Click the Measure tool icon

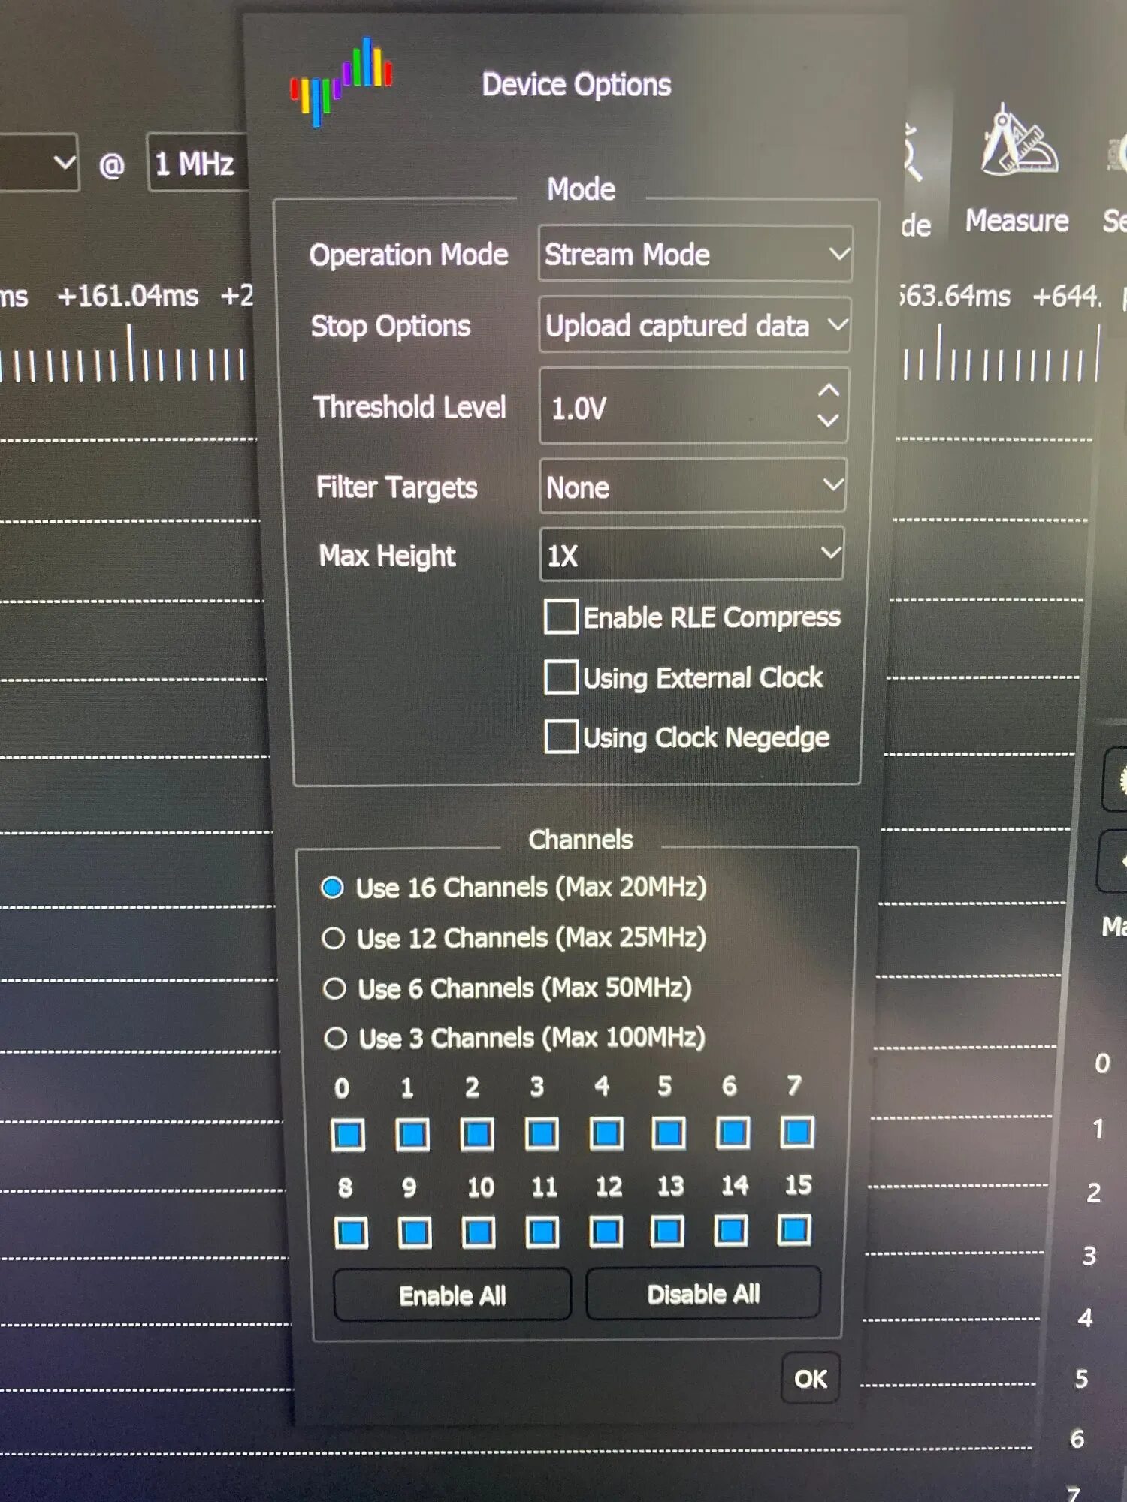1019,143
